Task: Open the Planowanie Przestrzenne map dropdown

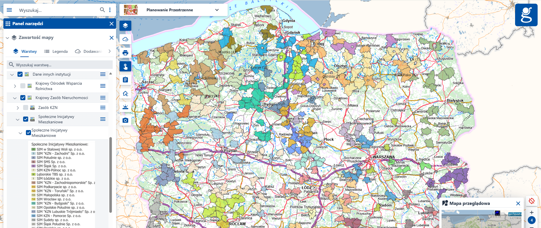Action: (217, 10)
